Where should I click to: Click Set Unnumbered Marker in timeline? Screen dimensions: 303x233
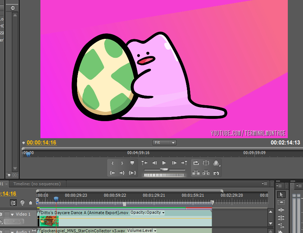coord(30,203)
